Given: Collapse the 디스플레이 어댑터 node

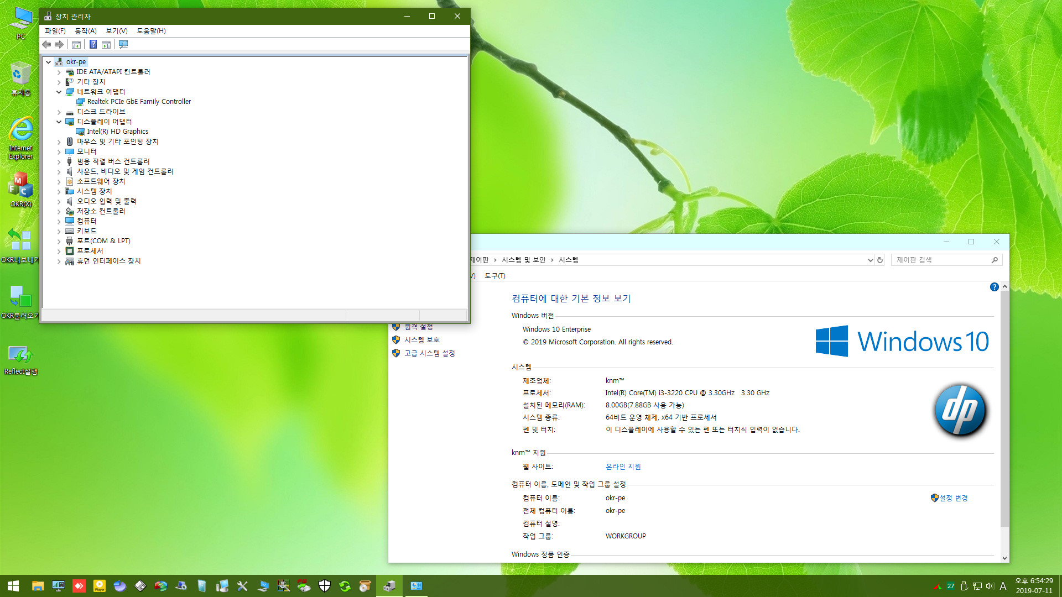Looking at the screenshot, I should pos(59,122).
